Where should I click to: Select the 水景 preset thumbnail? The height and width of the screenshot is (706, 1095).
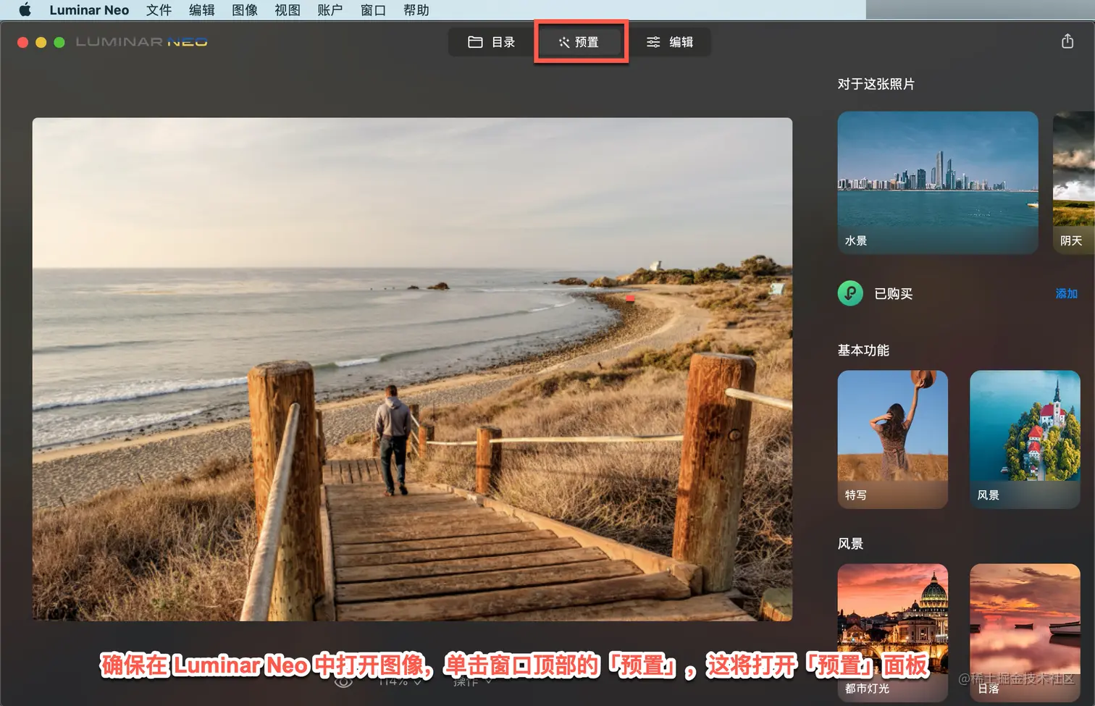938,182
